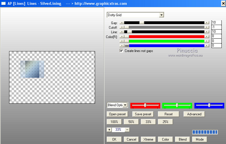Click Save preset button
The height and width of the screenshot is (144, 226).
click(x=143, y=114)
